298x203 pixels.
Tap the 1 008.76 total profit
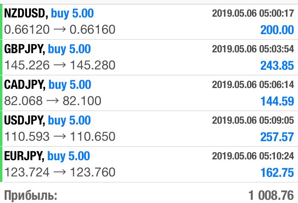pyautogui.click(x=271, y=195)
